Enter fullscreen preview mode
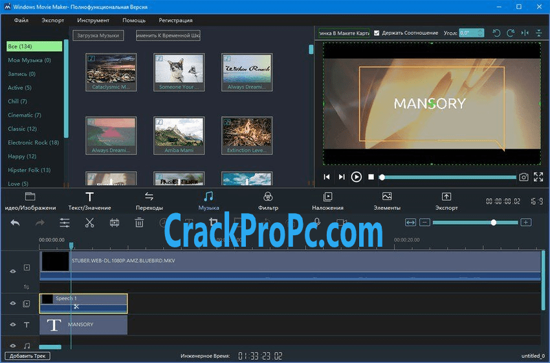The width and height of the screenshot is (550, 363). tap(538, 177)
